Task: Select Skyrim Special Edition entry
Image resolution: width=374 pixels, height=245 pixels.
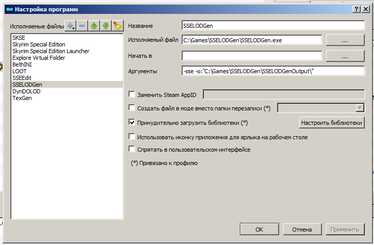Action: coord(67,44)
